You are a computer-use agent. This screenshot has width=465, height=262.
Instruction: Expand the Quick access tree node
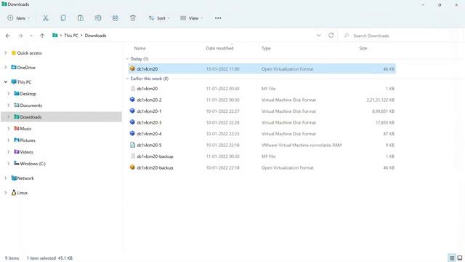[x=6, y=53]
